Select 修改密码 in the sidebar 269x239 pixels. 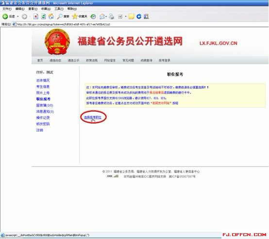point(43,124)
